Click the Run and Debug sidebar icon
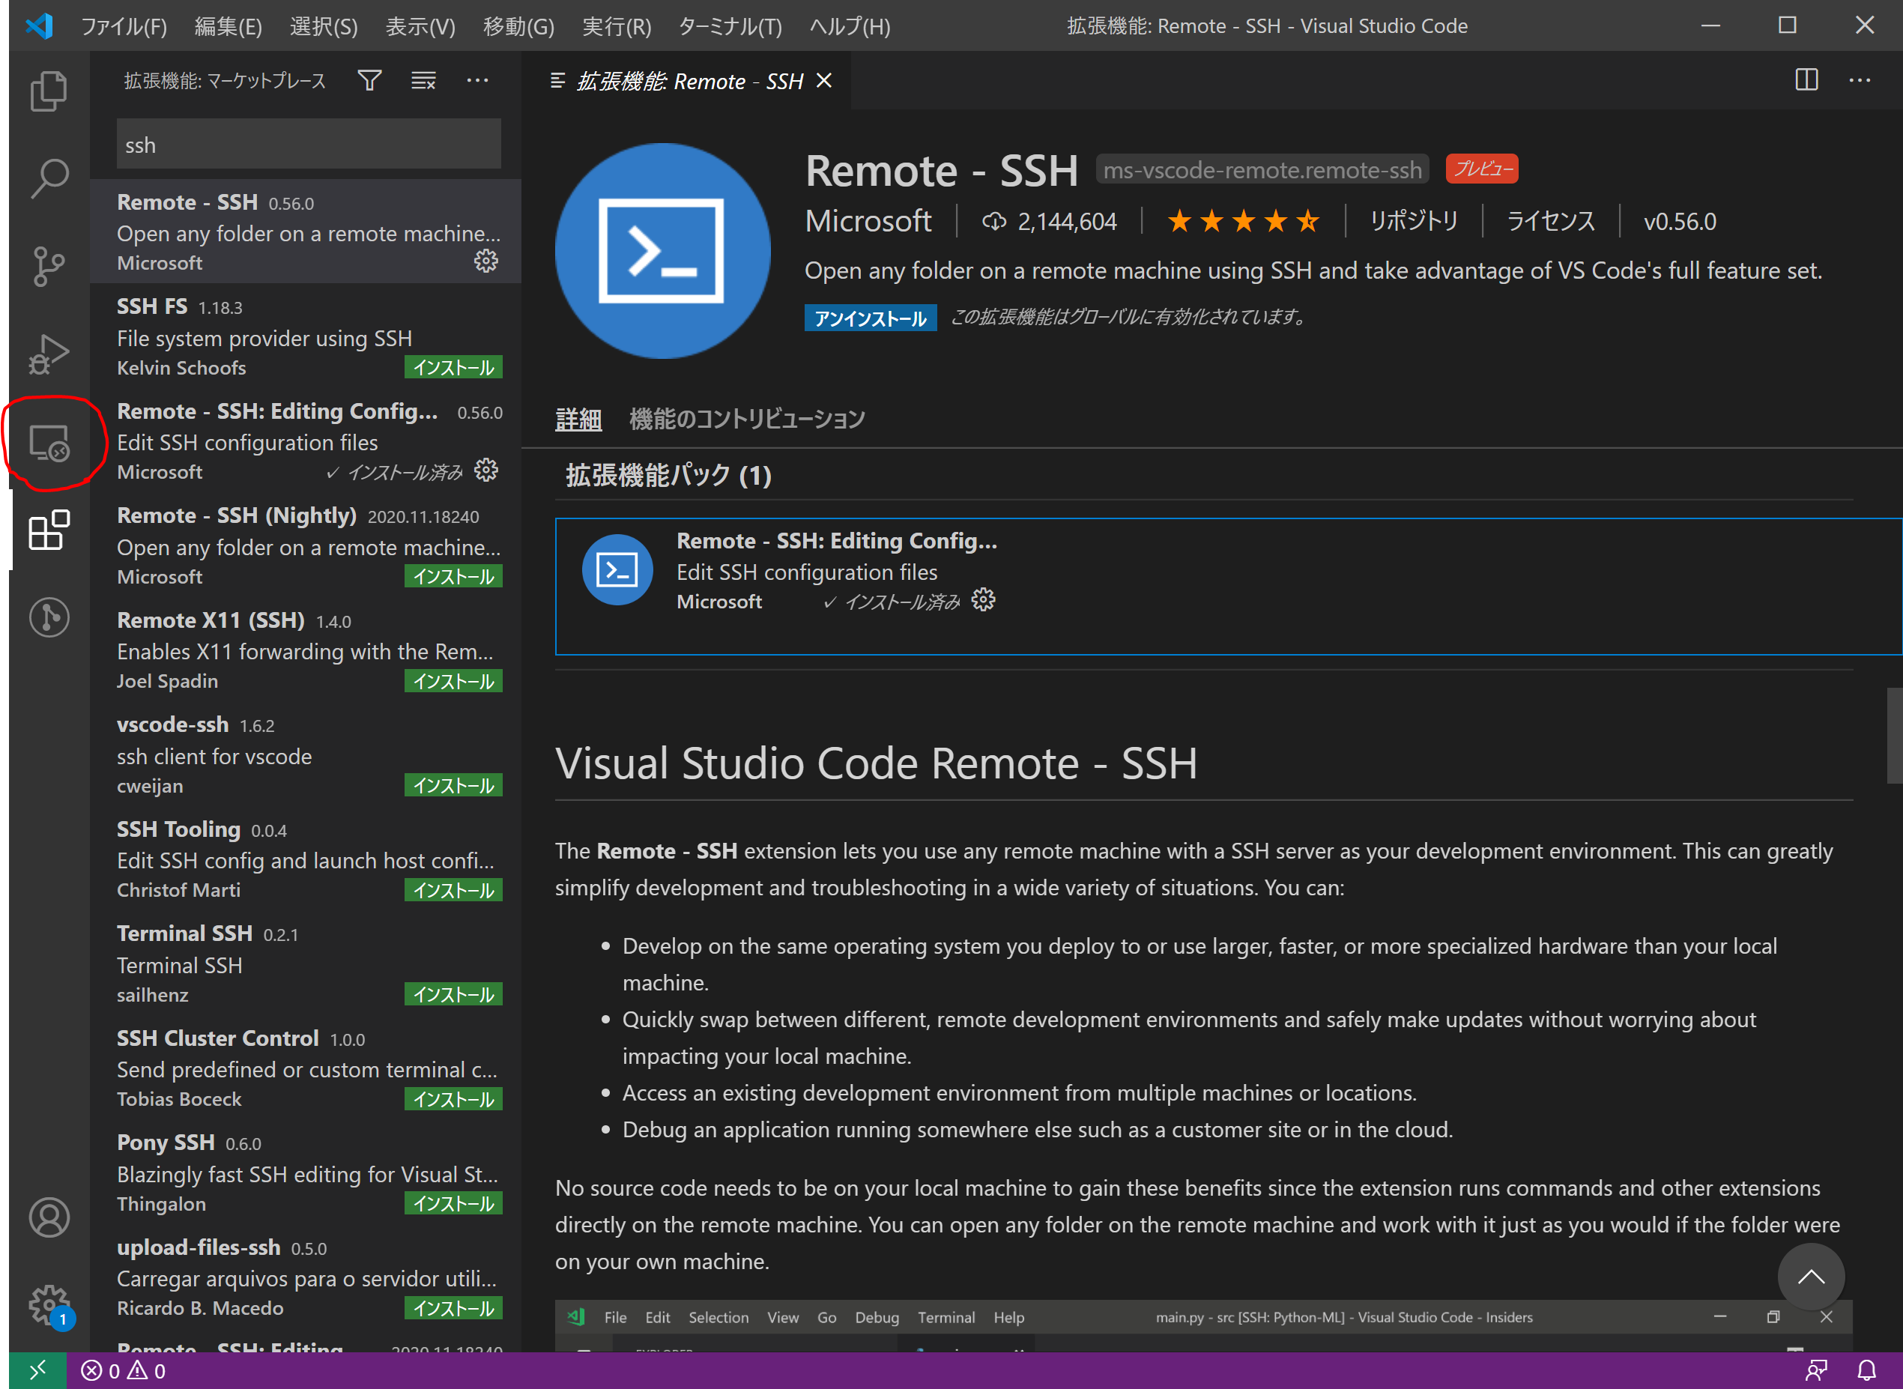The width and height of the screenshot is (1903, 1389). click(x=46, y=350)
